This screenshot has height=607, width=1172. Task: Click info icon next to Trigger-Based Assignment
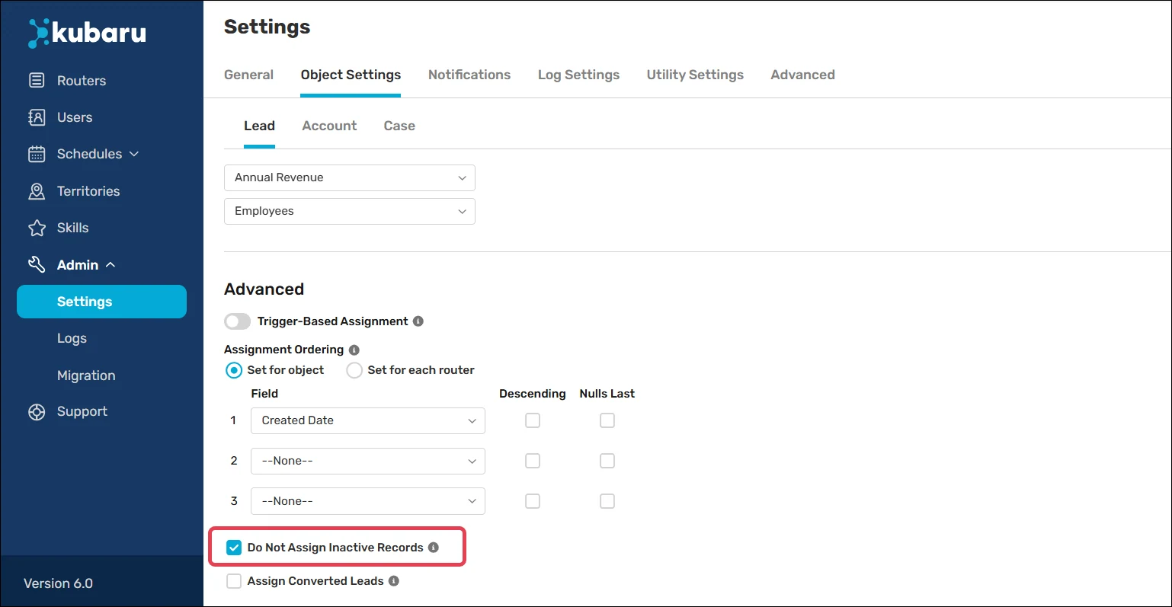coord(418,321)
